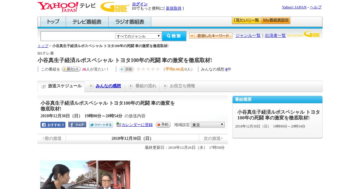Follow the トップ breadcrumb link
The height and width of the screenshot is (189, 360).
[x=43, y=46]
